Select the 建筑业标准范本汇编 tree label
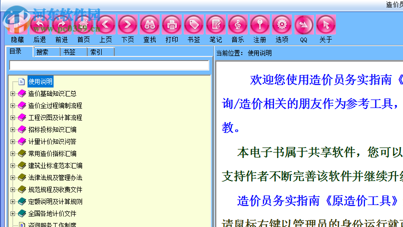The height and width of the screenshot is (227, 403). click(x=55, y=165)
